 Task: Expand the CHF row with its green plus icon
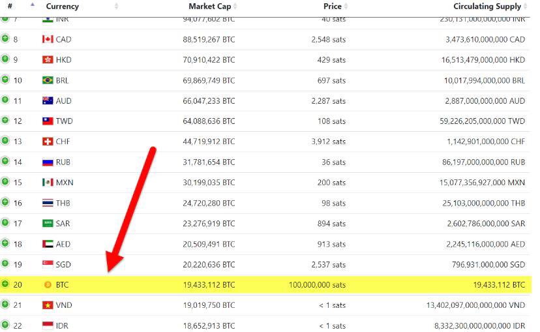click(5, 140)
